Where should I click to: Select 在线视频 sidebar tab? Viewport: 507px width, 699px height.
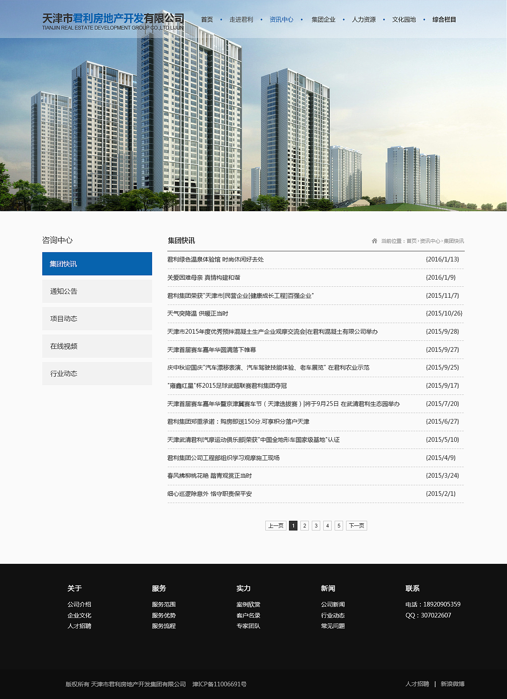pos(97,346)
